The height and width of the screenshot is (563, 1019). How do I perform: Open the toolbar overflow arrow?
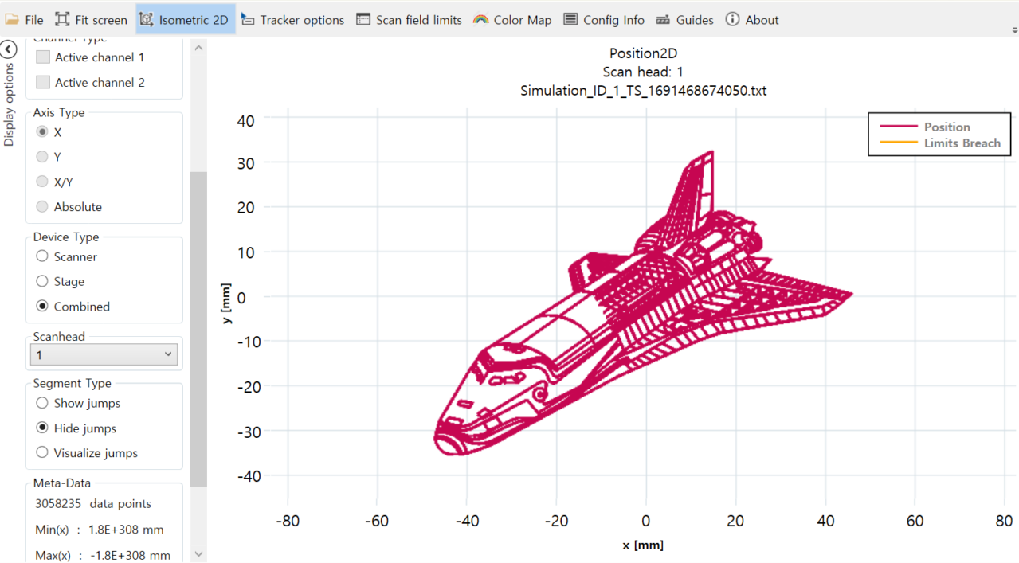(x=1014, y=29)
